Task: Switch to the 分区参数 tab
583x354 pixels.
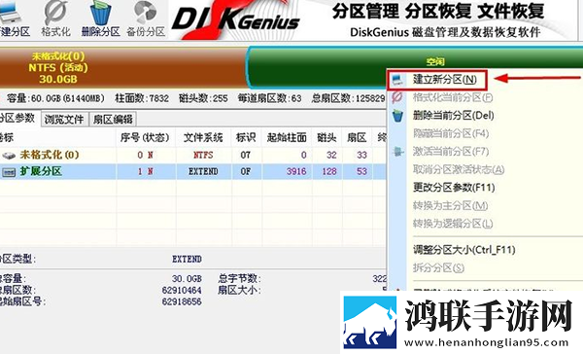Action: tap(17, 119)
